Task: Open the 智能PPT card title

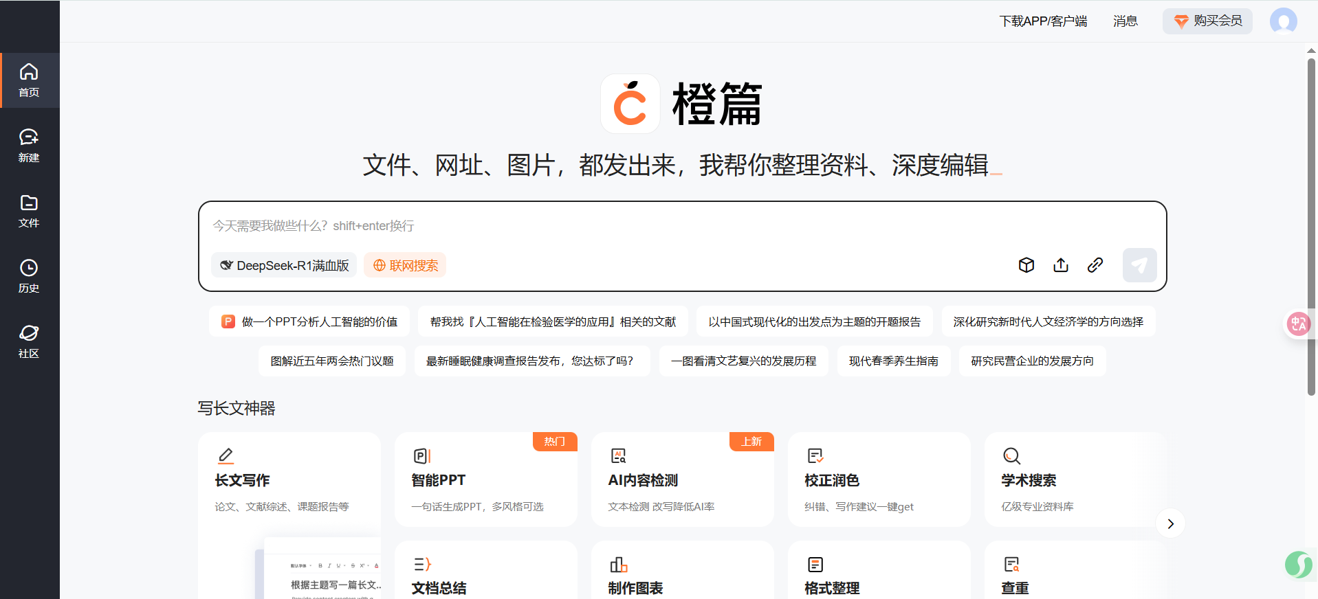Action: click(438, 480)
